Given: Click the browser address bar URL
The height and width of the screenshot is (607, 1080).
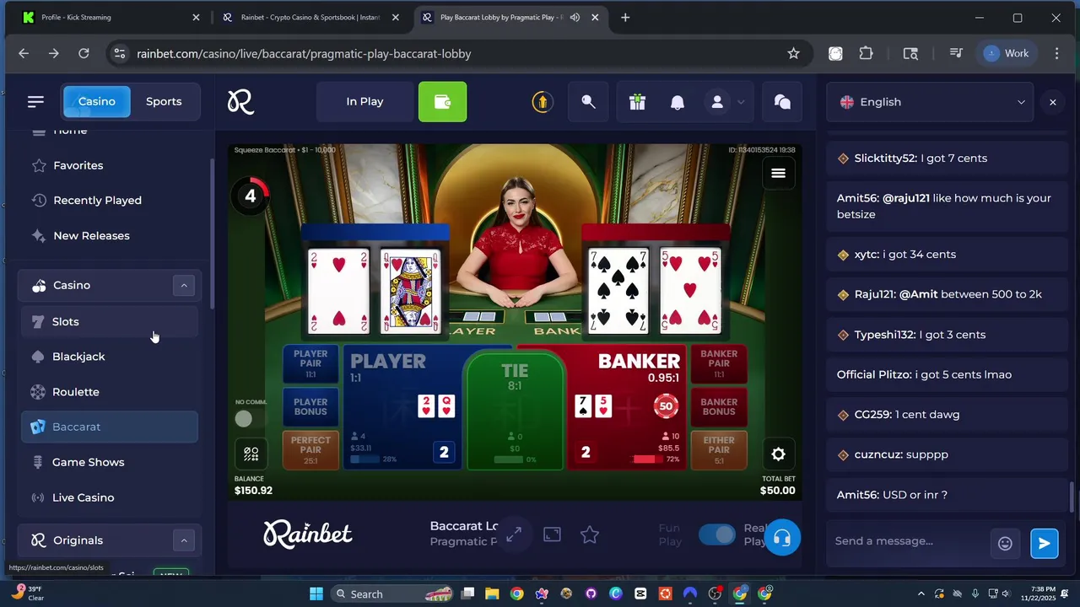Looking at the screenshot, I should tap(304, 53).
